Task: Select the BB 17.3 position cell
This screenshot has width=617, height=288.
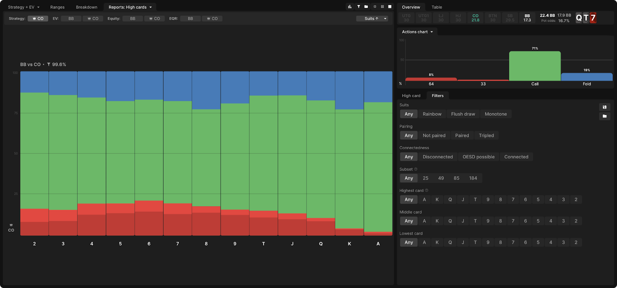Action: pyautogui.click(x=527, y=18)
